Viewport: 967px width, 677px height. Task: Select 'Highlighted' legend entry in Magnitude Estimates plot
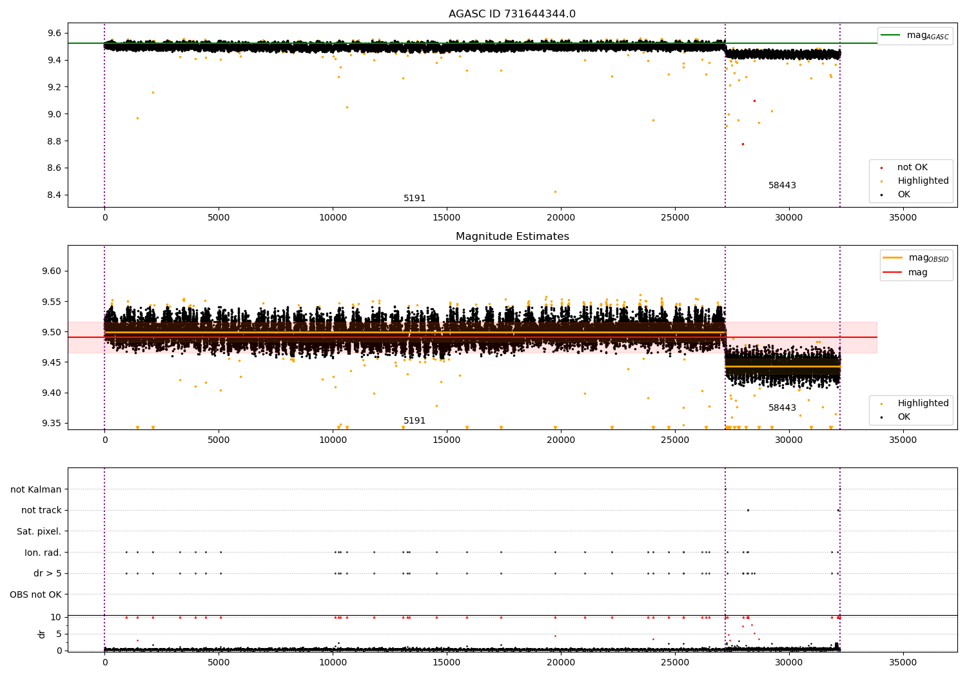[x=923, y=404]
